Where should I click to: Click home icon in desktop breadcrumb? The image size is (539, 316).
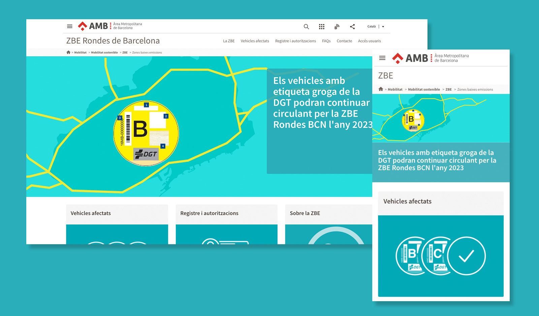coord(68,52)
